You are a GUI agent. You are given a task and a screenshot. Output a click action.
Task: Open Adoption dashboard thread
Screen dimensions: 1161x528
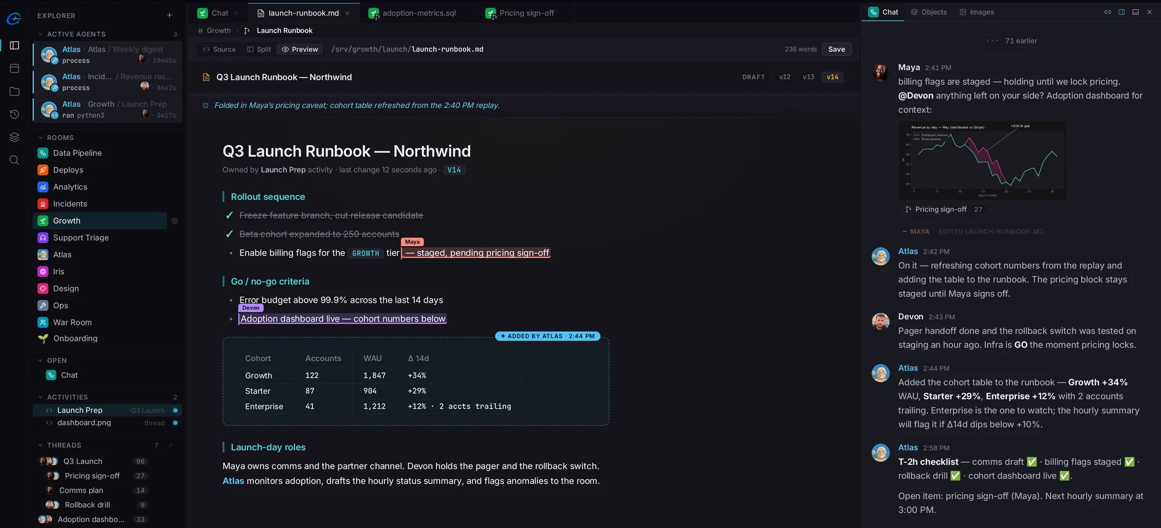click(94, 519)
